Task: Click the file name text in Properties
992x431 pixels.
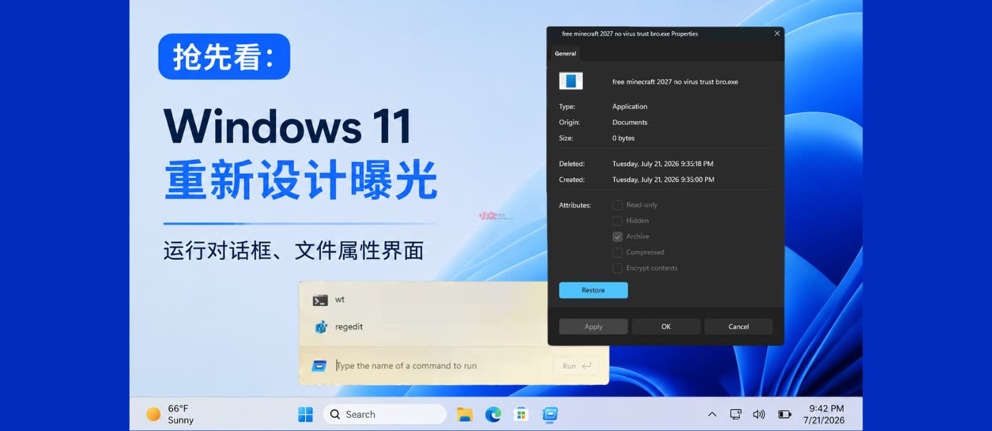Action: pos(675,82)
